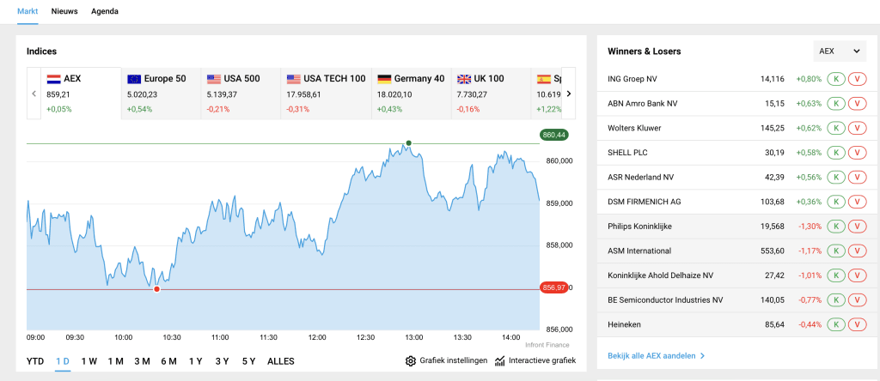This screenshot has width=880, height=381.
Task: Open the Interactieve grafiek chart icon
Action: pos(500,360)
